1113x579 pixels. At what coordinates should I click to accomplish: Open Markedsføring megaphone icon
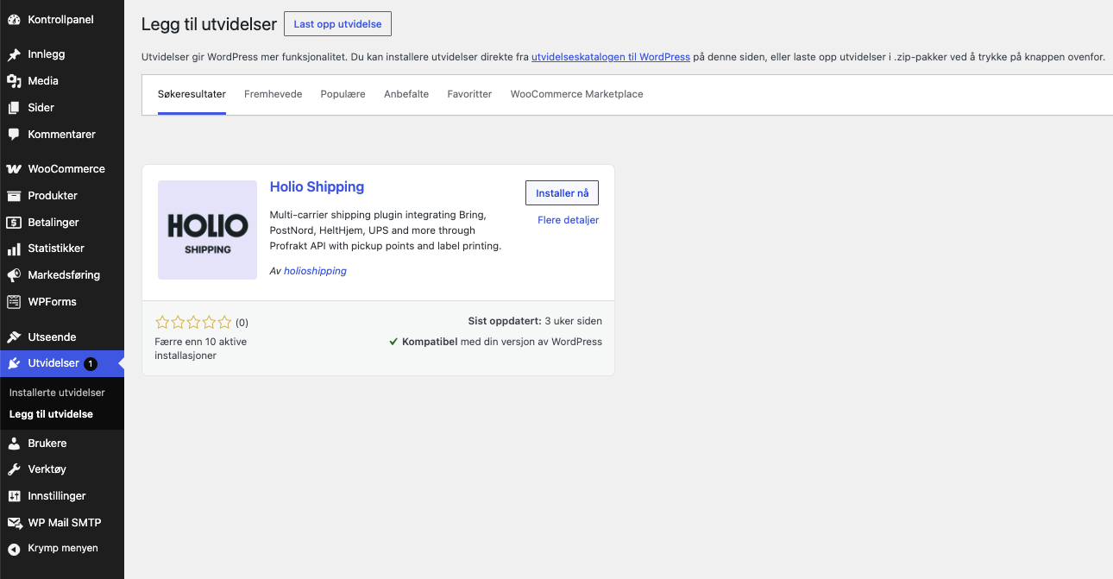14,275
